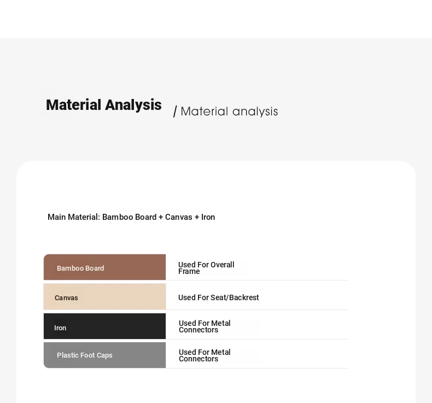Click the beige Canvas swatch
Screen dimensions: 432x403
(x=104, y=297)
